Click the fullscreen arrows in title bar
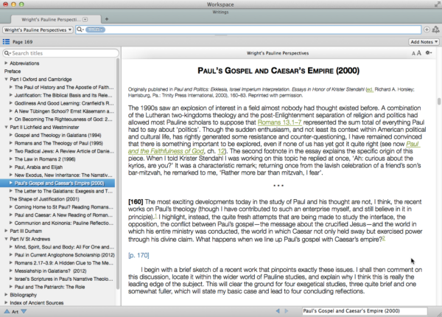 point(437,4)
